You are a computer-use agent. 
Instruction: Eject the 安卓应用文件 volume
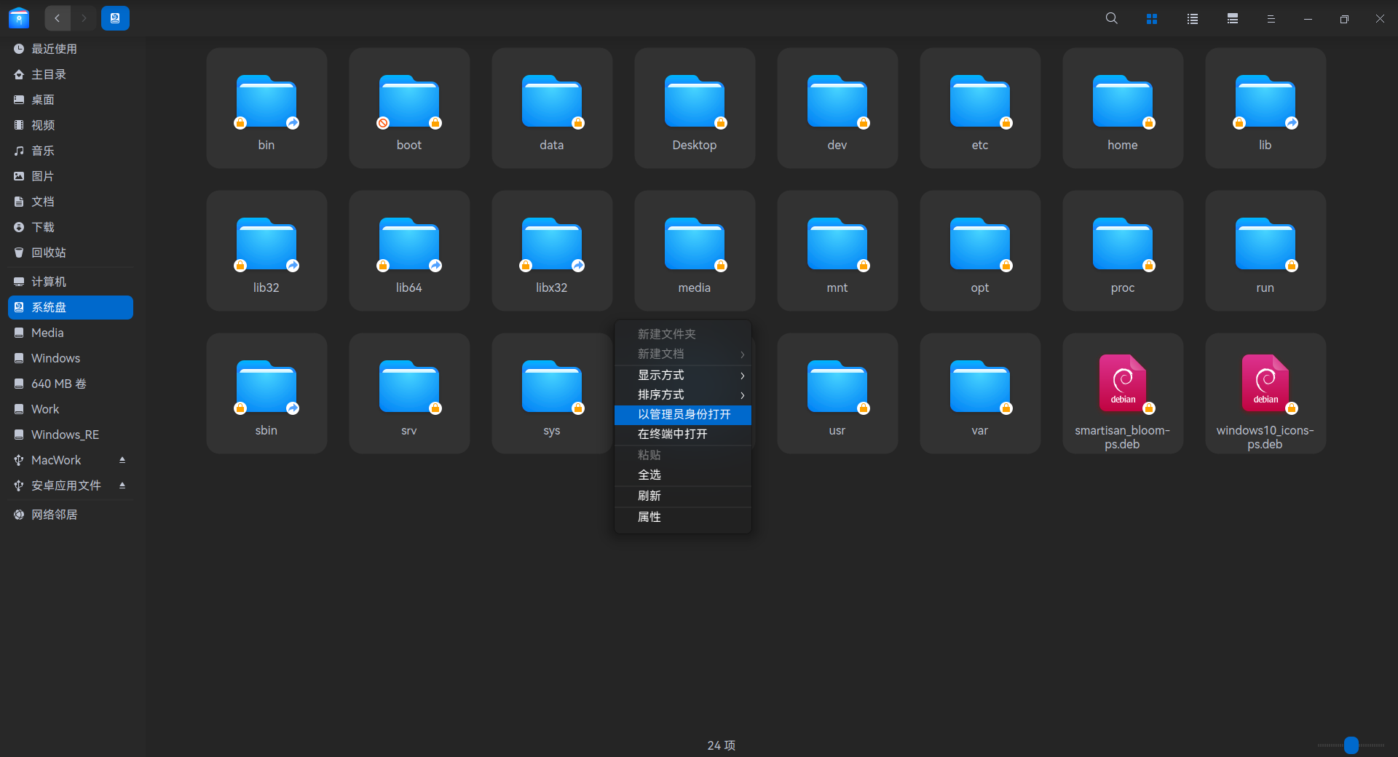tap(122, 485)
